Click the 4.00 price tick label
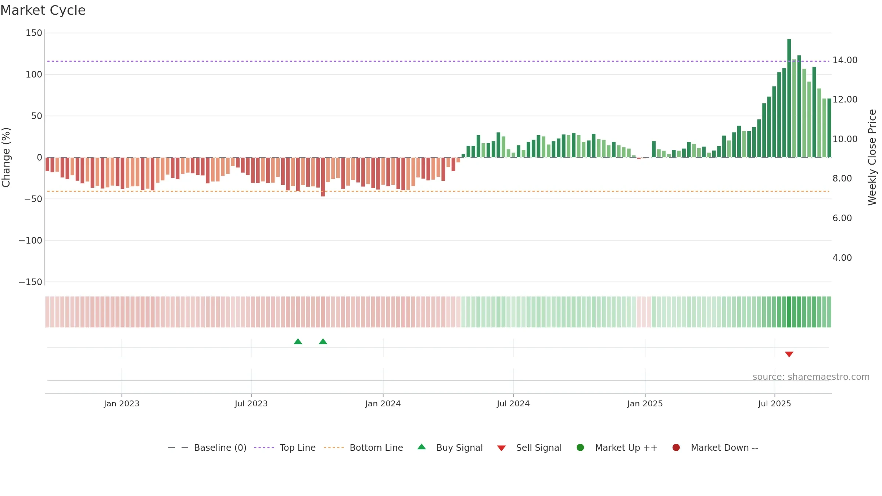Screen dimensions: 882x496 tap(842, 258)
